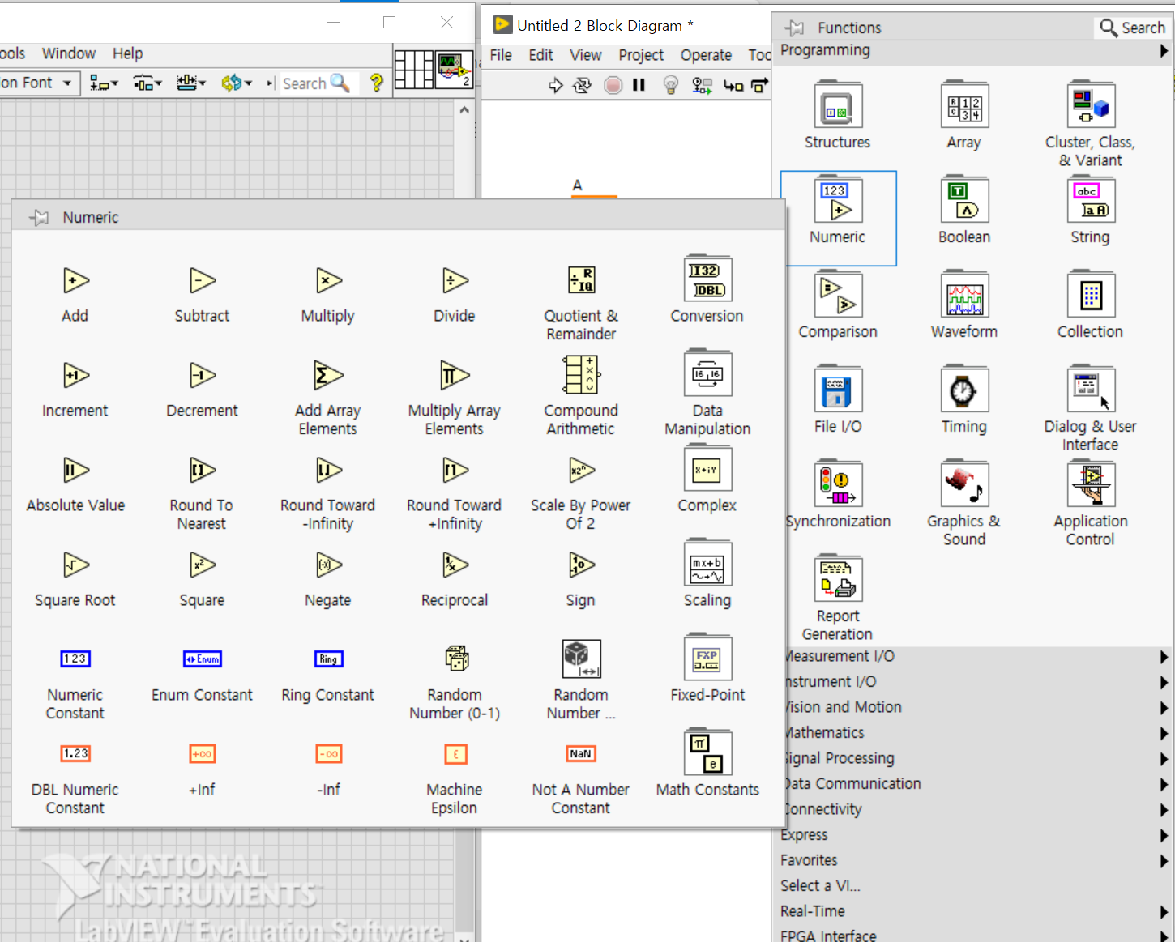1175x942 pixels.
Task: Place a Ring Constant
Action: [328, 659]
